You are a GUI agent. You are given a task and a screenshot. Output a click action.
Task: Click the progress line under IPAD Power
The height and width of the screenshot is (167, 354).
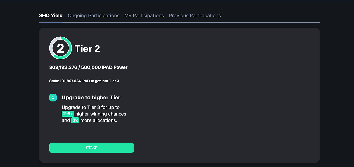[91, 74]
